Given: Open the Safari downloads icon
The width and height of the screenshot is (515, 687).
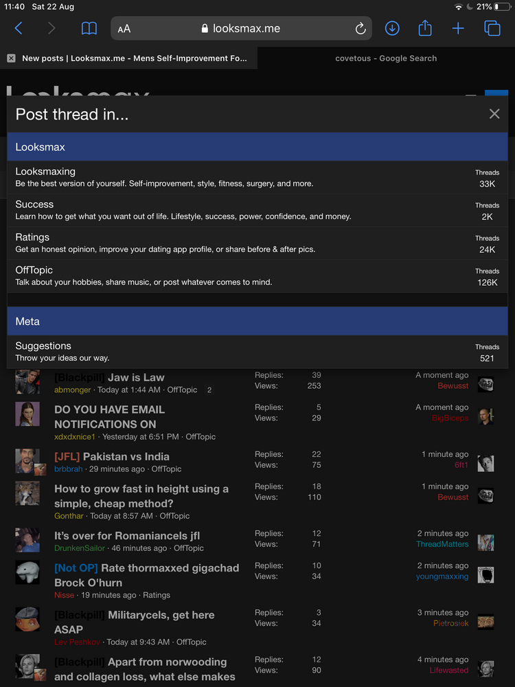Looking at the screenshot, I should pos(392,28).
